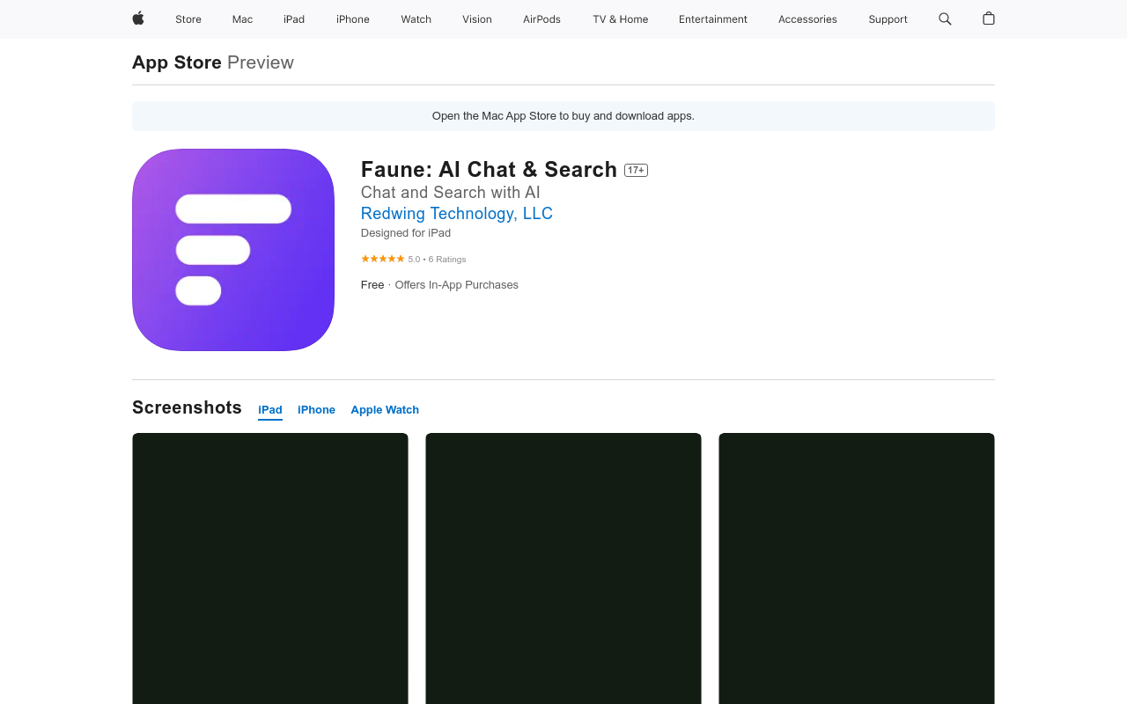Open the iPad nav menu item

[x=294, y=19]
